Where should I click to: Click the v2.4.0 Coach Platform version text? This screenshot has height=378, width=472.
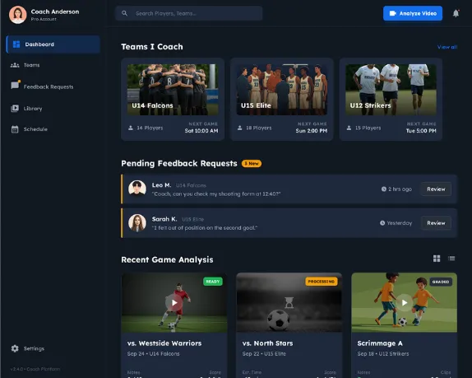tap(35, 369)
